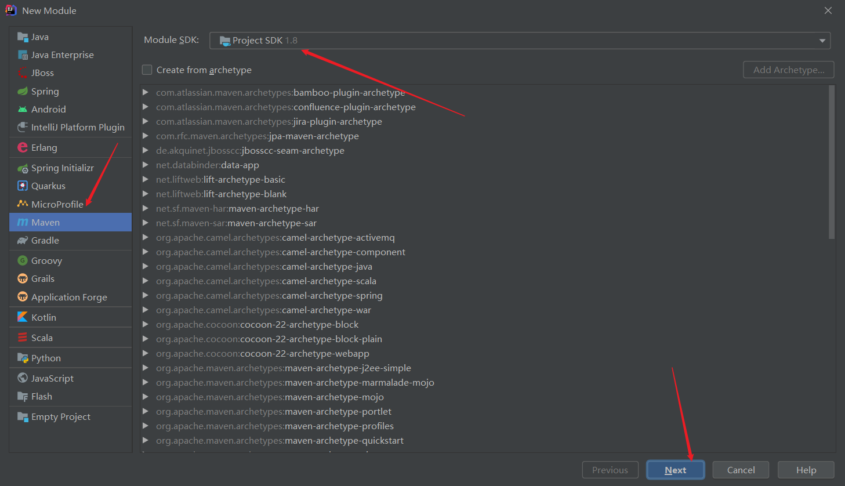
Task: Open the Help button
Action: click(806, 470)
